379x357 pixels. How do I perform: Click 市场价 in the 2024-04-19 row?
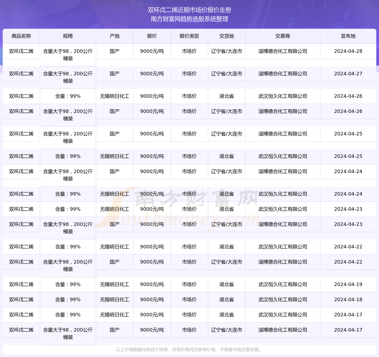click(189, 284)
